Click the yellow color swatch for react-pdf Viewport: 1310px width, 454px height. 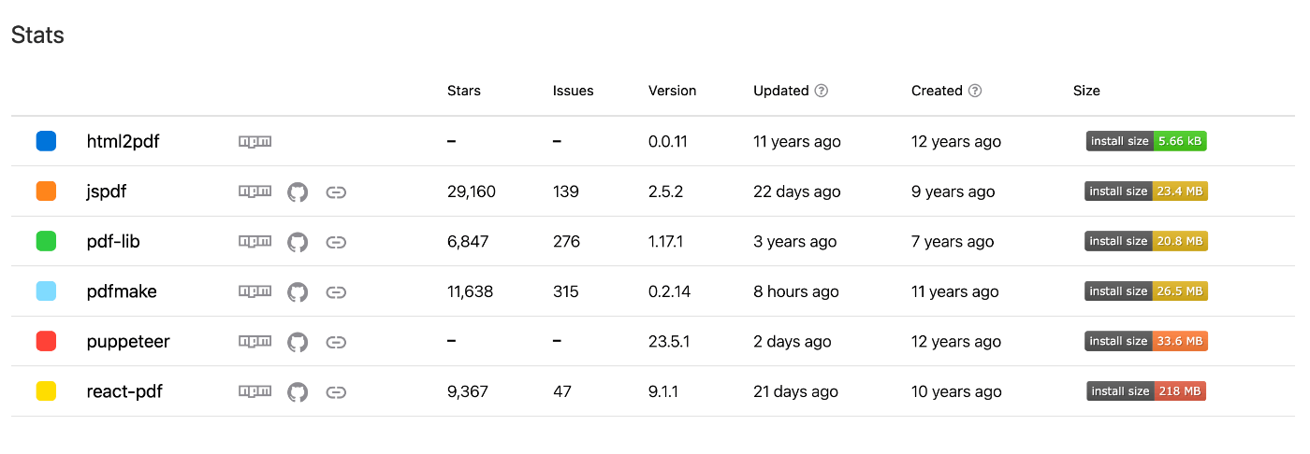pos(46,391)
